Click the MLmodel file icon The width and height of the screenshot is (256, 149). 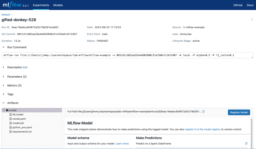click(10, 115)
